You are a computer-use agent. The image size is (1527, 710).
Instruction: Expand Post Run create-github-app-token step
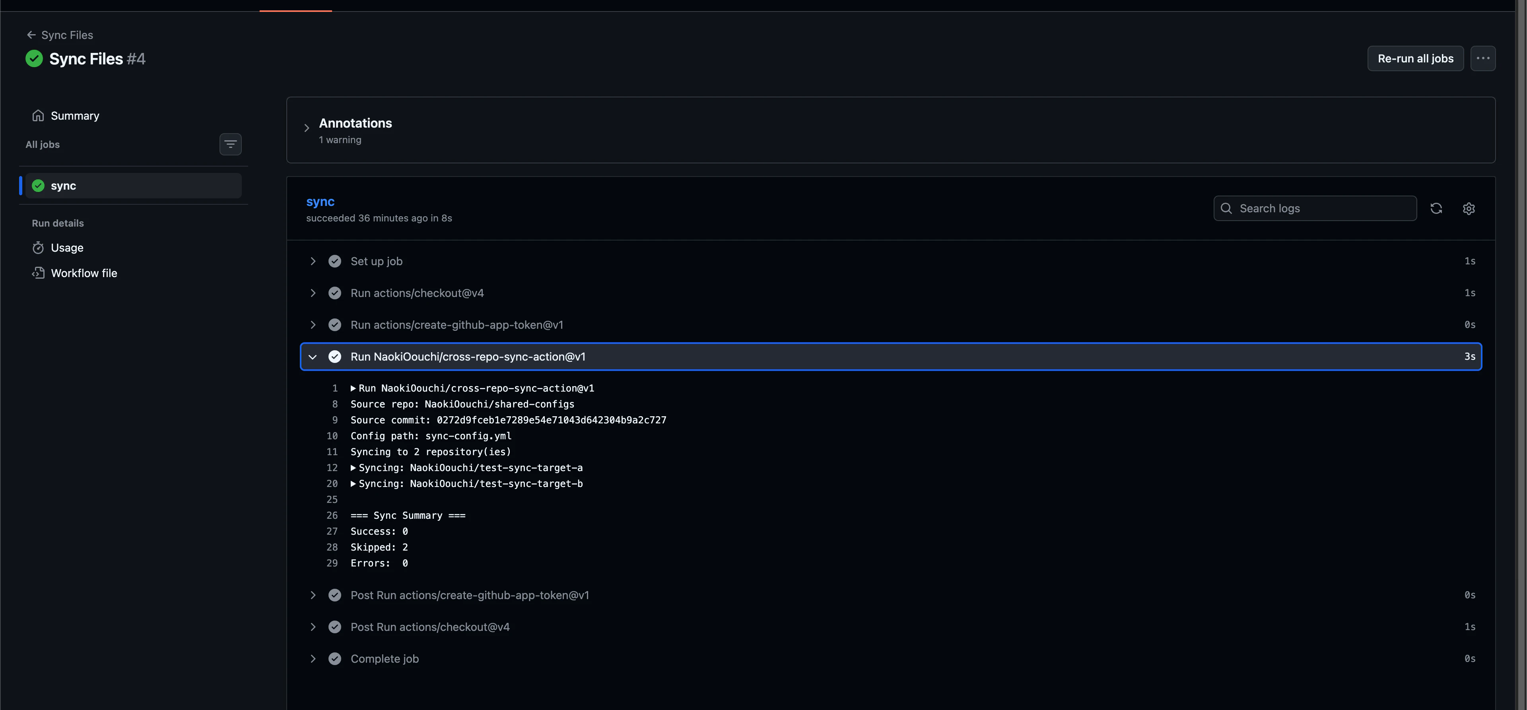313,595
